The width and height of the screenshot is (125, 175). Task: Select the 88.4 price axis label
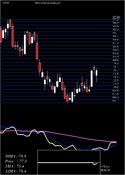pyautogui.click(x=115, y=40)
